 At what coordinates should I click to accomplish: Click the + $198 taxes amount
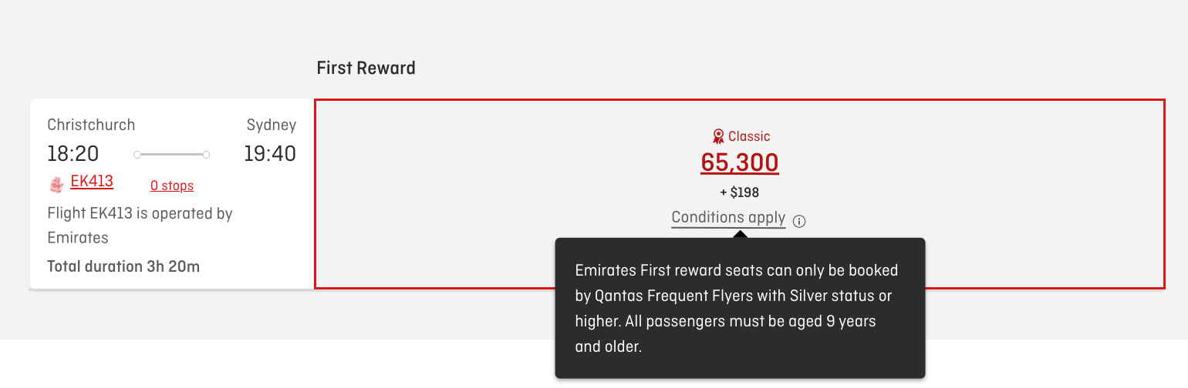pos(739,192)
